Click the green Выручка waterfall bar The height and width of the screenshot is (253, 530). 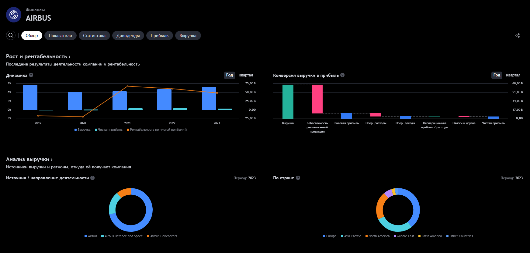[288, 102]
